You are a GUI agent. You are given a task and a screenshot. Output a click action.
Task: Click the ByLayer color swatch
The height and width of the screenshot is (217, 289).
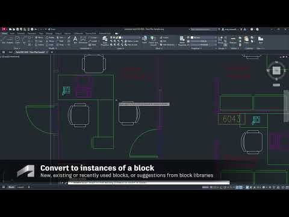[192, 37]
